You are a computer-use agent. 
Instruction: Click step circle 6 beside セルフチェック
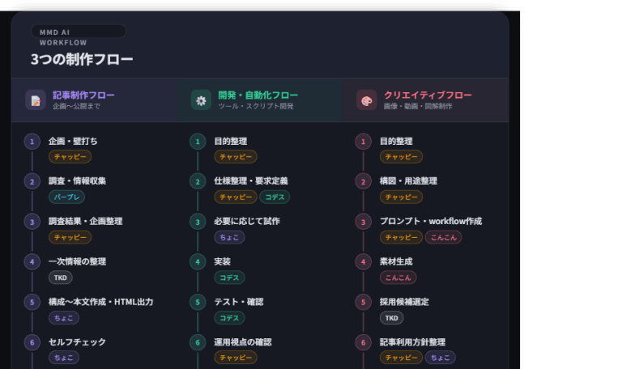pos(32,342)
